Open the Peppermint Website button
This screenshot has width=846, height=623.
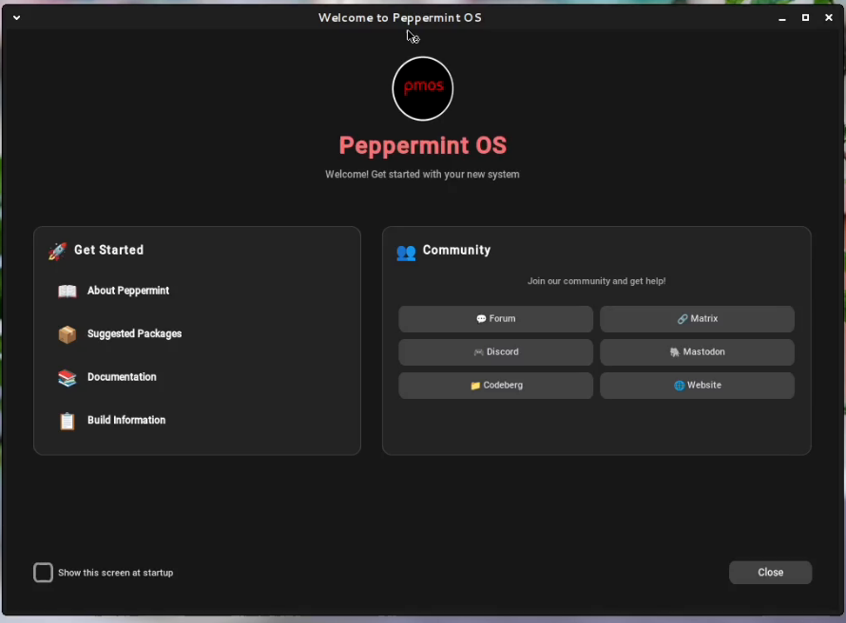(x=697, y=386)
